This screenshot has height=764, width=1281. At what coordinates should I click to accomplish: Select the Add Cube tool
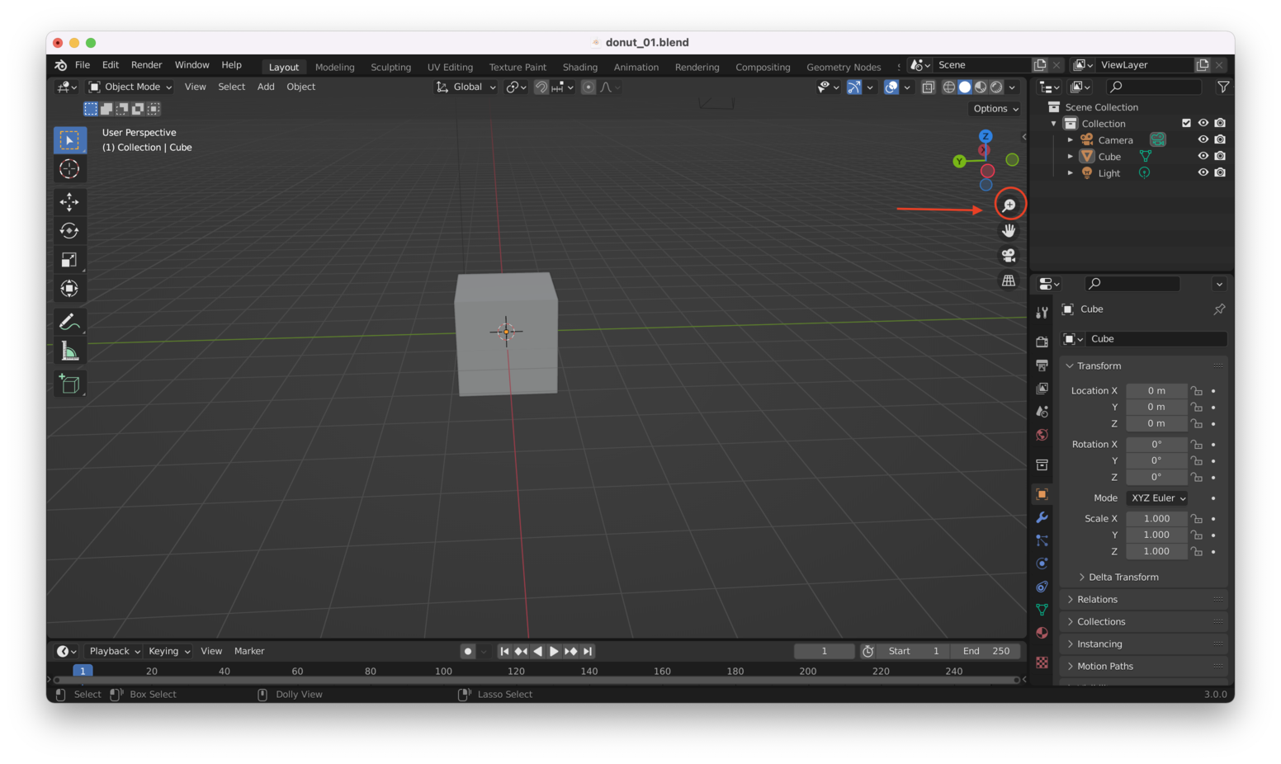pyautogui.click(x=70, y=383)
